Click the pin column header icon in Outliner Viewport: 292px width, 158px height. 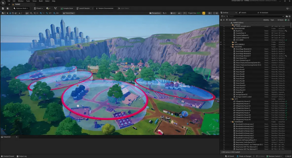[227, 20]
